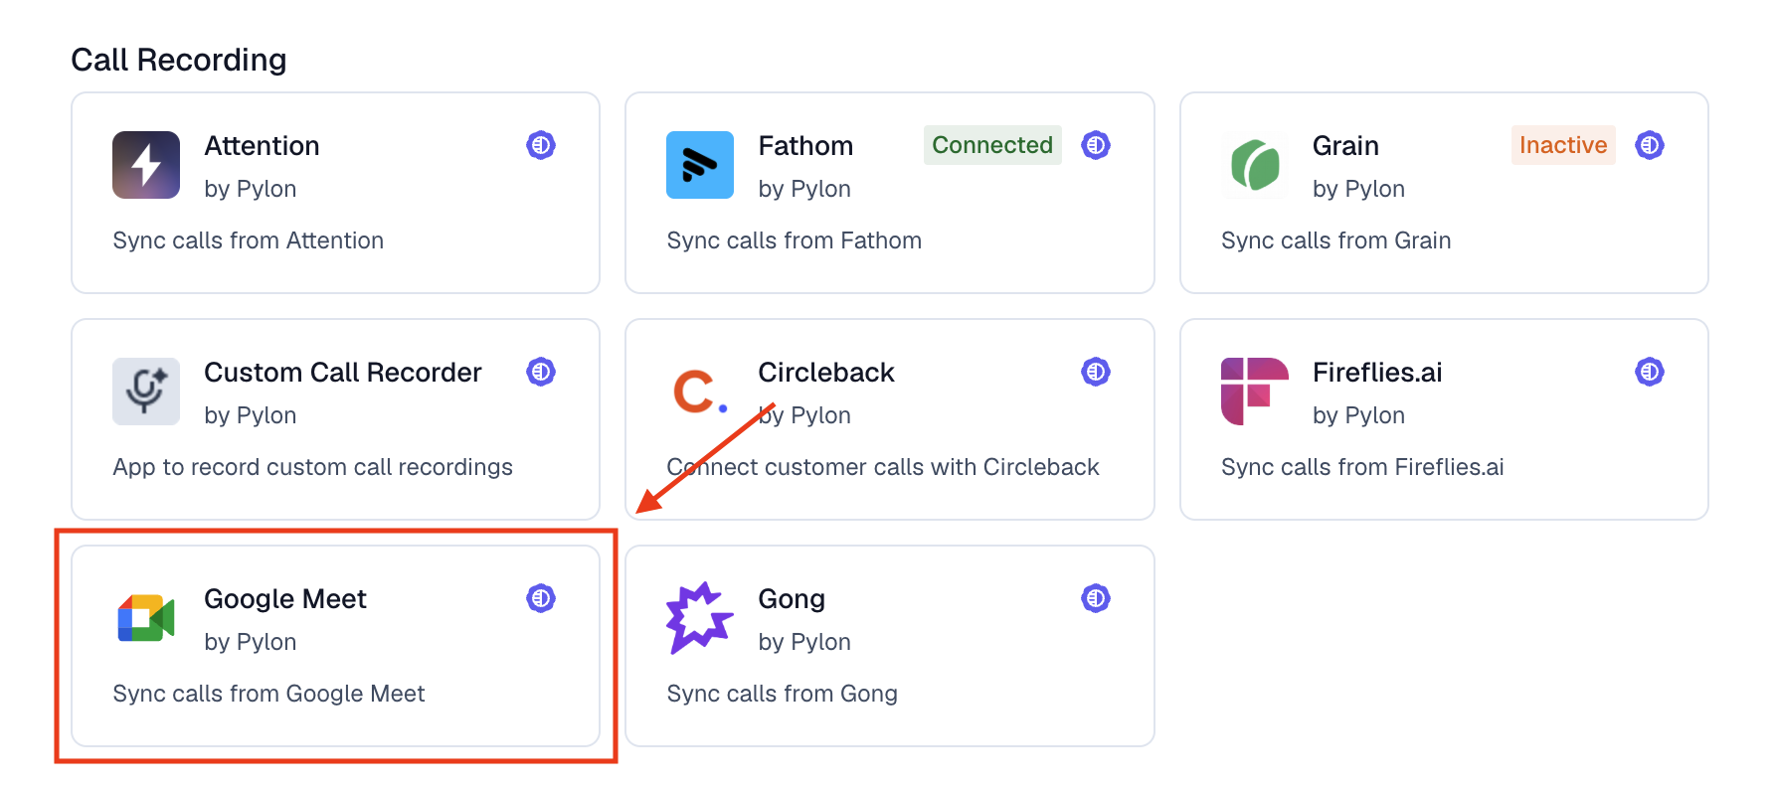Click the Fathom app icon

700,165
